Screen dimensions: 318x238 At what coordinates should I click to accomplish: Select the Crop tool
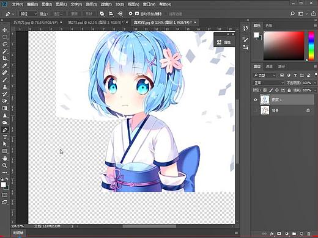point(4,59)
